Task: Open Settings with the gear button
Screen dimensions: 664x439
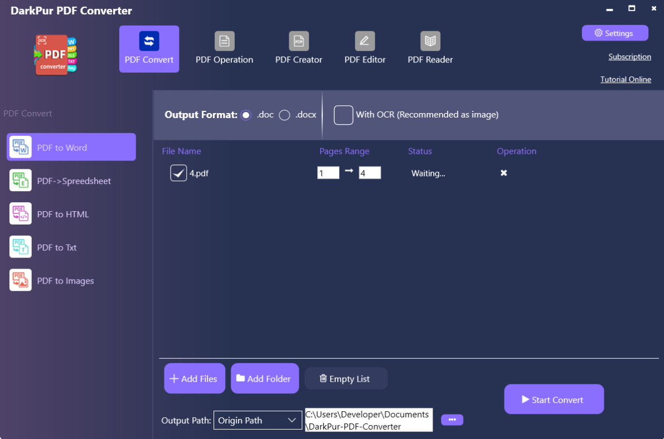Action: [x=614, y=33]
